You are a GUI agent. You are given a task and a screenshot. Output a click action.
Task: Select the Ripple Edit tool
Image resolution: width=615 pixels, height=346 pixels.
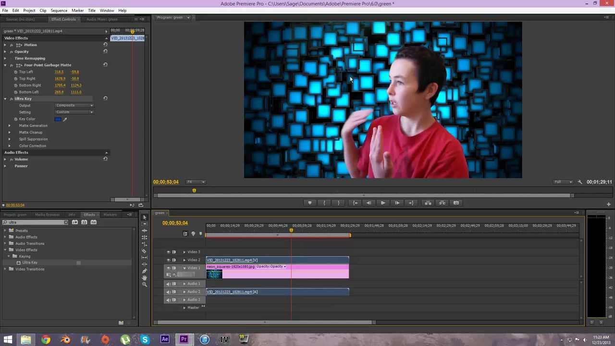click(144, 231)
